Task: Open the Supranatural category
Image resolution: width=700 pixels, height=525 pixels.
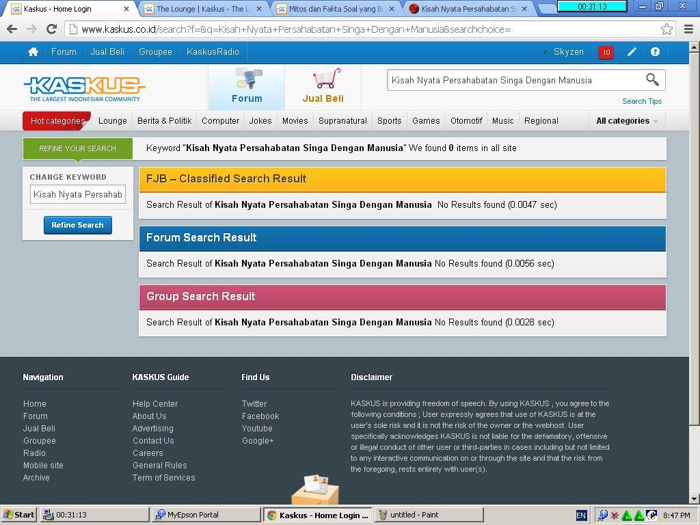Action: (342, 121)
